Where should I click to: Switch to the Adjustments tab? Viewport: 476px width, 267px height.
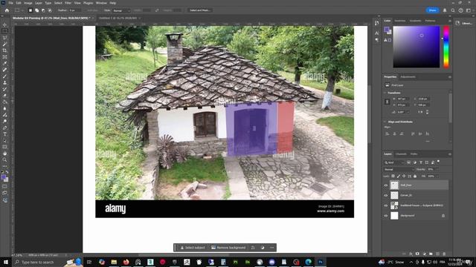click(408, 77)
